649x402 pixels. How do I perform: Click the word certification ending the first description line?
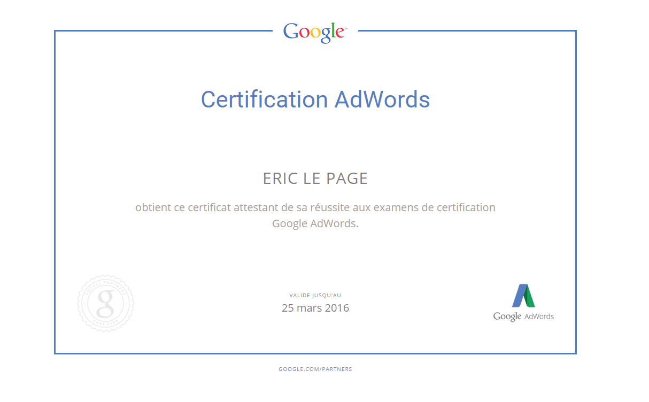[x=466, y=207]
